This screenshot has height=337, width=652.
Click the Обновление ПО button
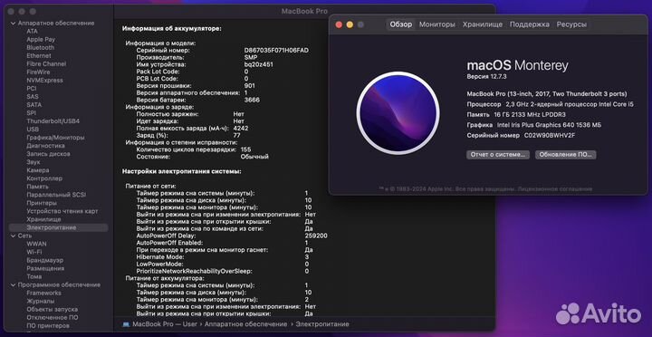point(565,155)
